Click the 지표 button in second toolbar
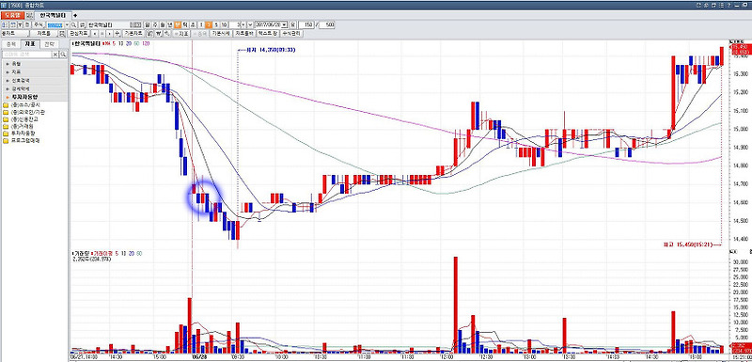 tap(182, 34)
